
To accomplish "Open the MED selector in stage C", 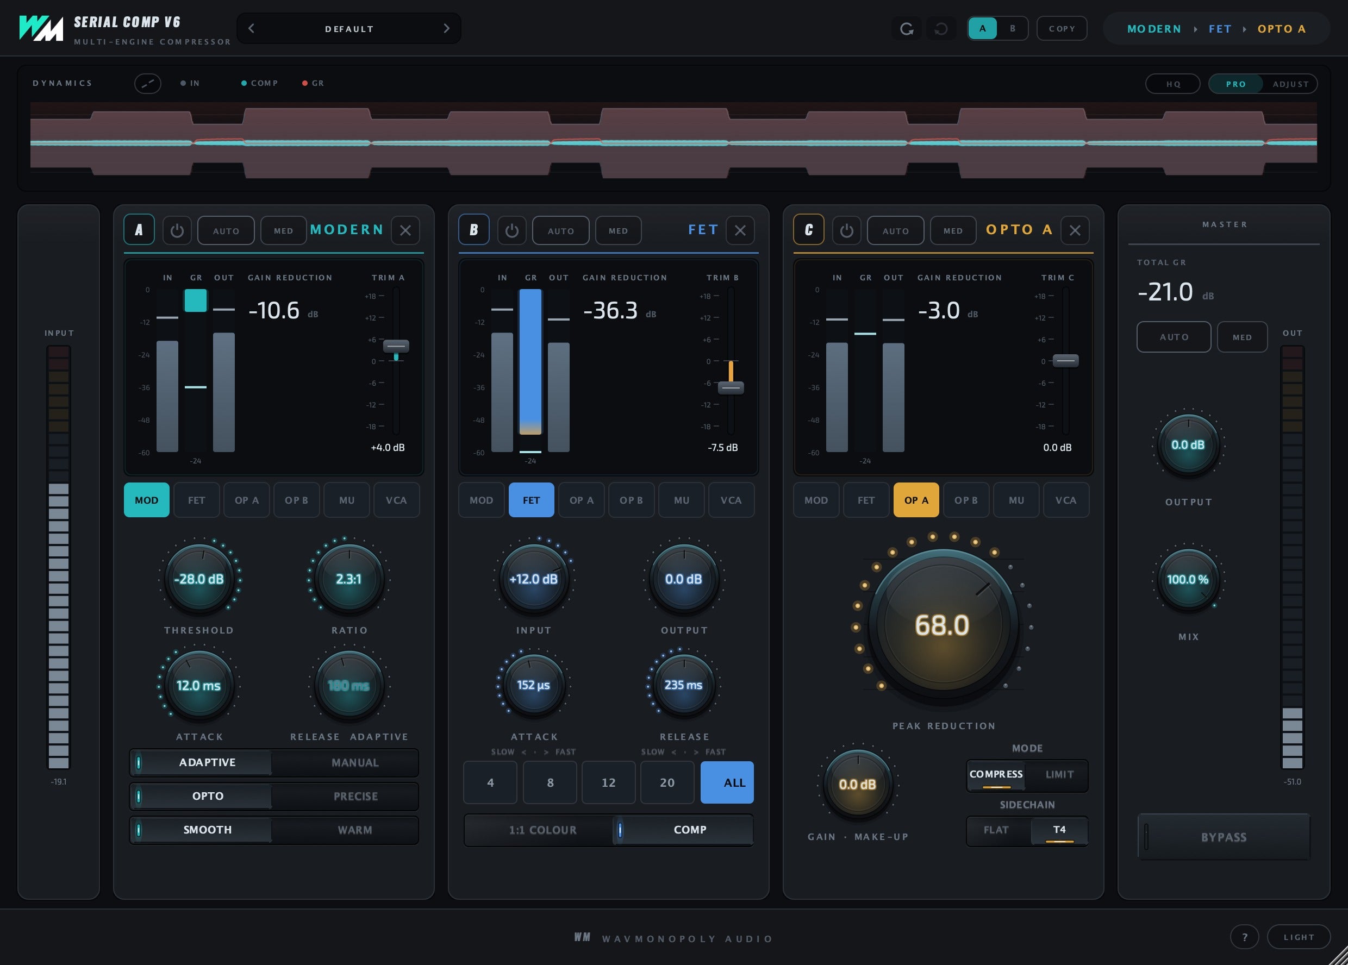I will [x=953, y=230].
